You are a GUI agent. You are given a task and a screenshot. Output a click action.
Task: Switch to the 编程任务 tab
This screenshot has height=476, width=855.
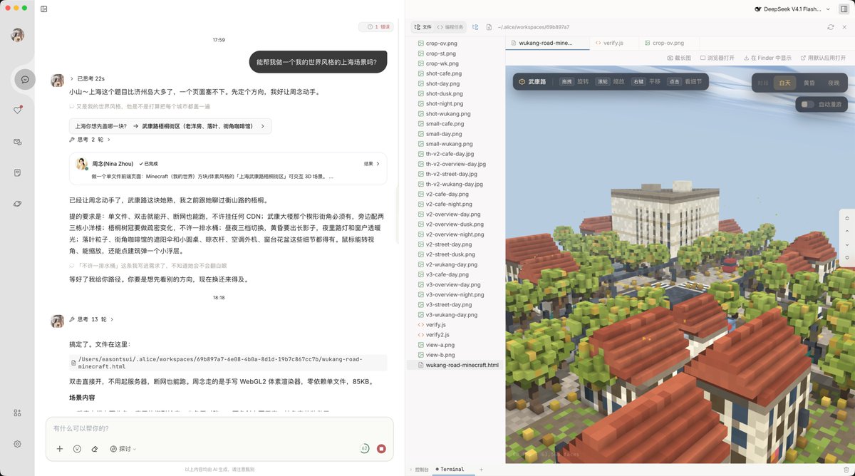(450, 27)
